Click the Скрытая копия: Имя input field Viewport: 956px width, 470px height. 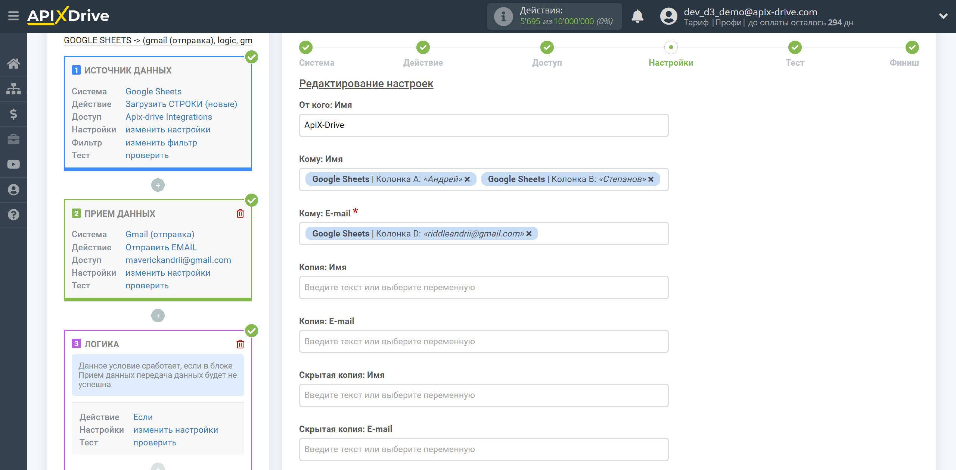(x=484, y=395)
